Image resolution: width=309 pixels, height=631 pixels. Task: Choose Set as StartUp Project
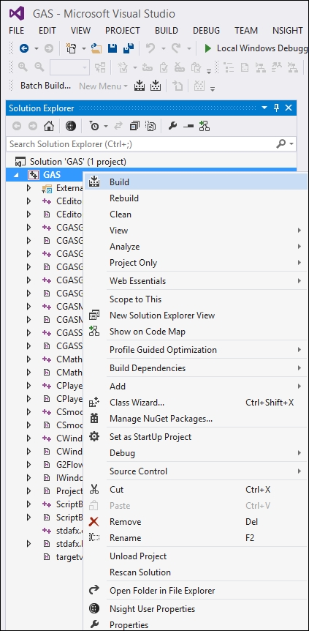click(x=195, y=436)
